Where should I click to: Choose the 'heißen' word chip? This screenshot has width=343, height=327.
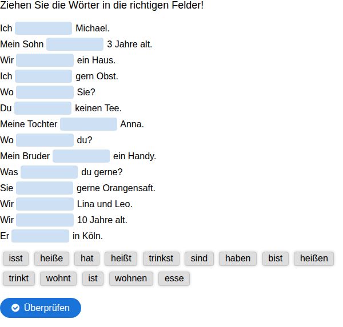pyautogui.click(x=314, y=259)
